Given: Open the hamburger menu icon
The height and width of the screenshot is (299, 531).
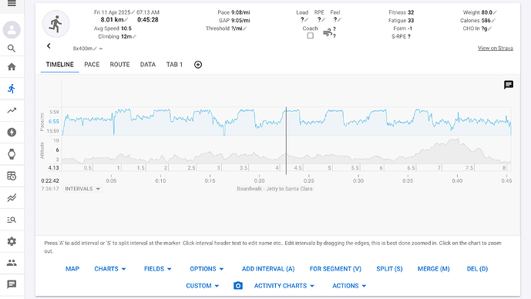Looking at the screenshot, I should [x=12, y=3].
